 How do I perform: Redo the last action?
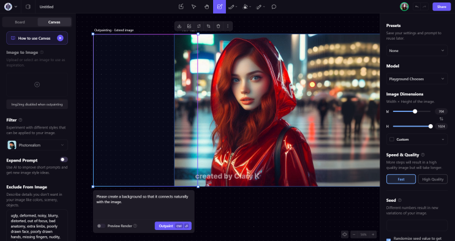pos(424,7)
